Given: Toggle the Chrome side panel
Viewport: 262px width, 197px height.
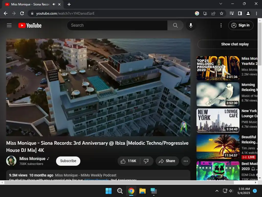Looking at the screenshot, I should [240, 13].
